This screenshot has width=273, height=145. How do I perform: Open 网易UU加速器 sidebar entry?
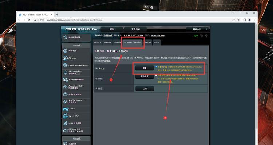tap(76, 94)
